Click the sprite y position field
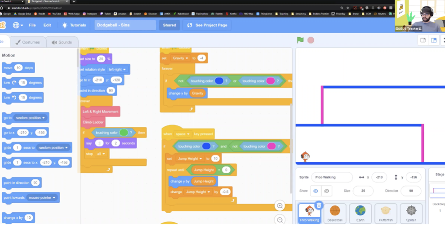The width and height of the screenshot is (445, 227). (x=413, y=177)
